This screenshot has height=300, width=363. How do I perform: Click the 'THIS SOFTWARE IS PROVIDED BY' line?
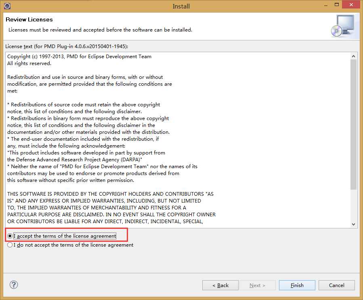tap(110, 194)
